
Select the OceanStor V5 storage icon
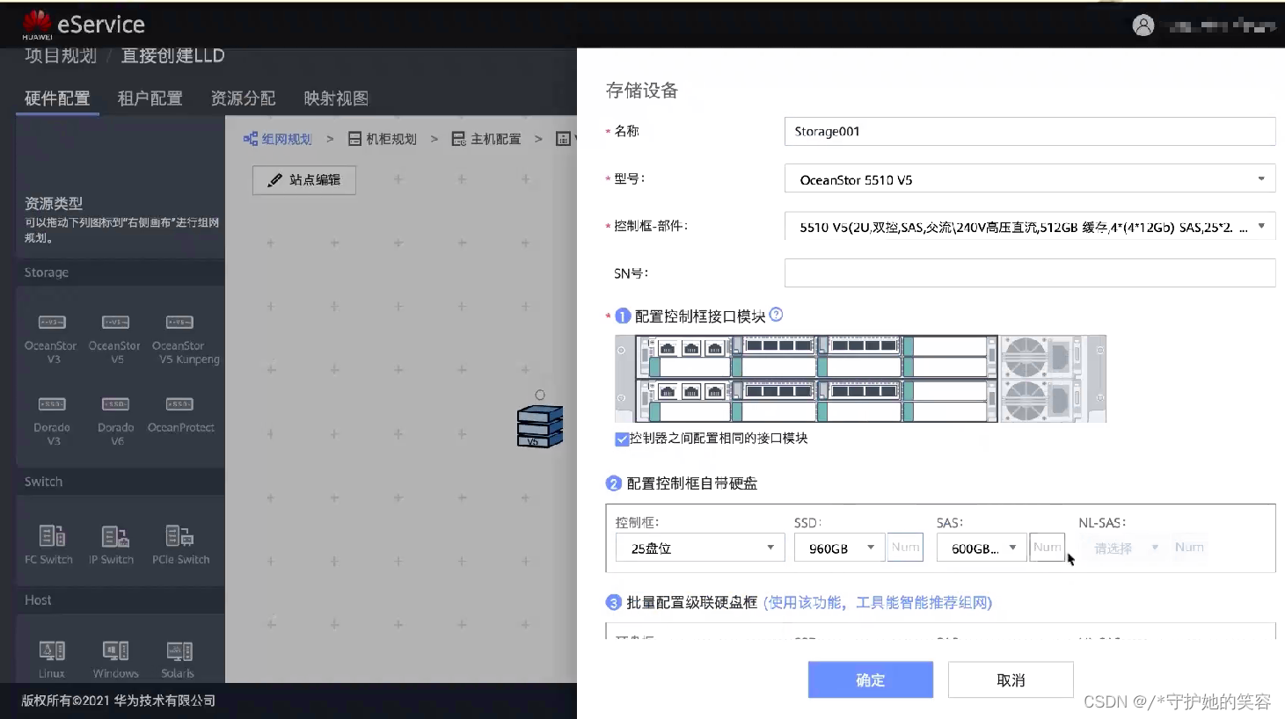(115, 323)
